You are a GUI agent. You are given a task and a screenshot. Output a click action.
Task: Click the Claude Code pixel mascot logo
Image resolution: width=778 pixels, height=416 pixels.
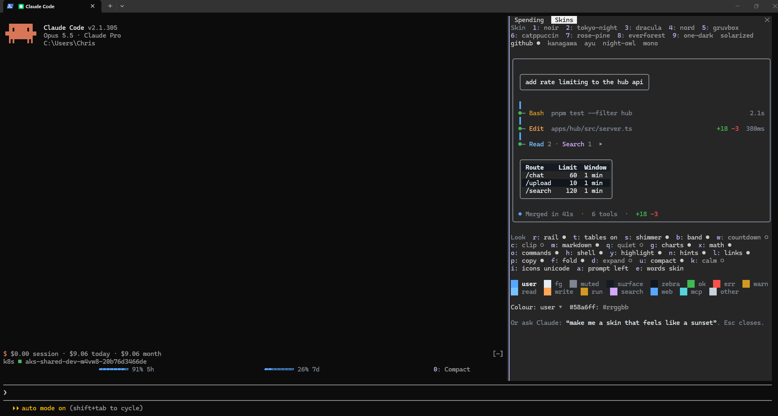20,34
